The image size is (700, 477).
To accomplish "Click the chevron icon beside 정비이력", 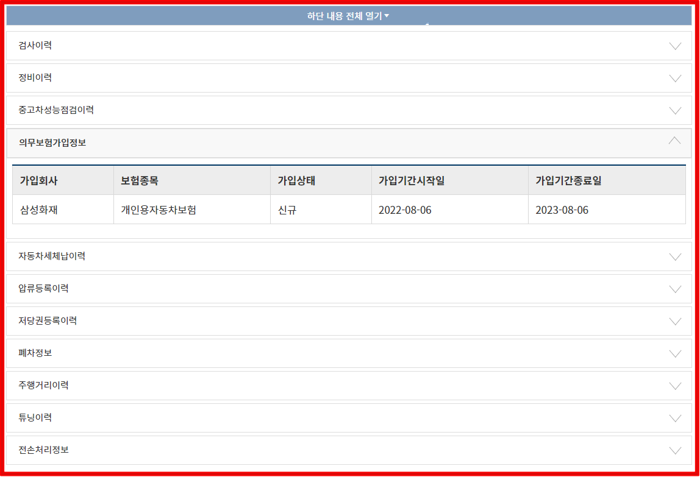I will click(x=675, y=78).
